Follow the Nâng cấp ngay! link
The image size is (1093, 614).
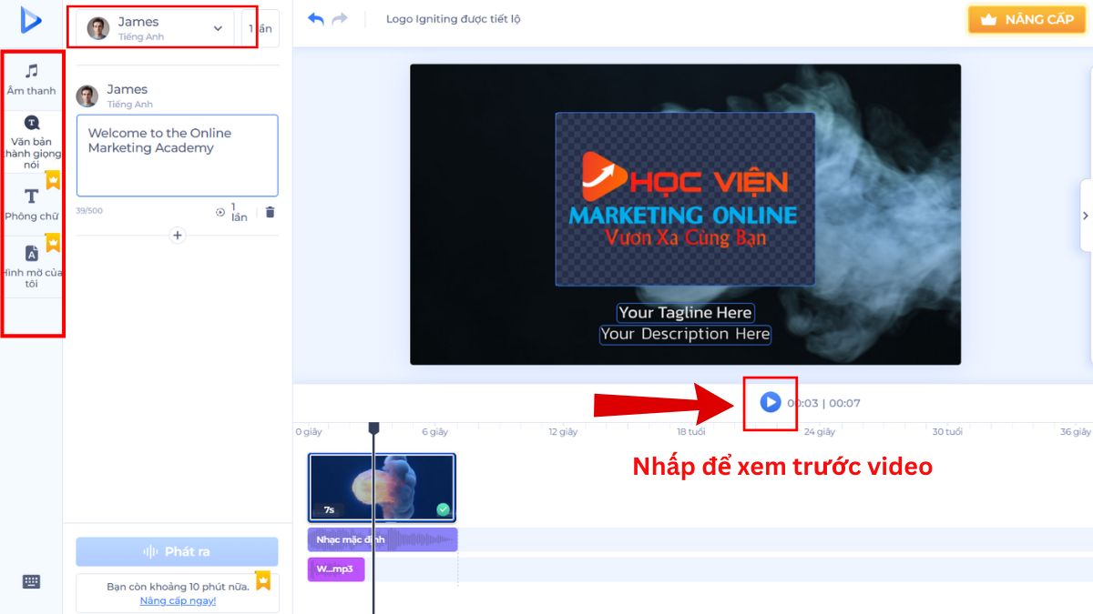click(x=178, y=600)
